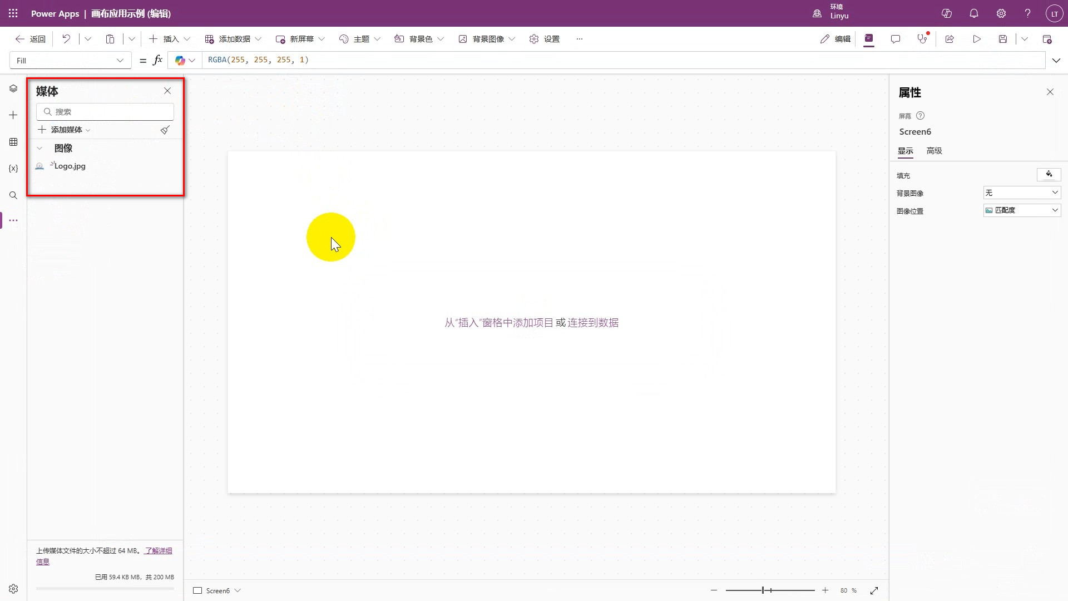The image size is (1068, 601).
Task: Click the 填充 color fill swatch
Action: click(x=1049, y=175)
